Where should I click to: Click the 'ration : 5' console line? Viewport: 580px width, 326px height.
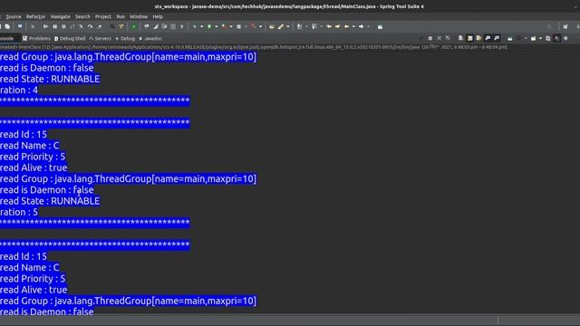click(19, 212)
